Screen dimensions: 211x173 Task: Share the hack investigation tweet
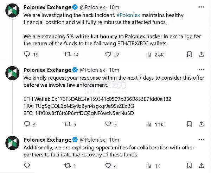click(202, 55)
